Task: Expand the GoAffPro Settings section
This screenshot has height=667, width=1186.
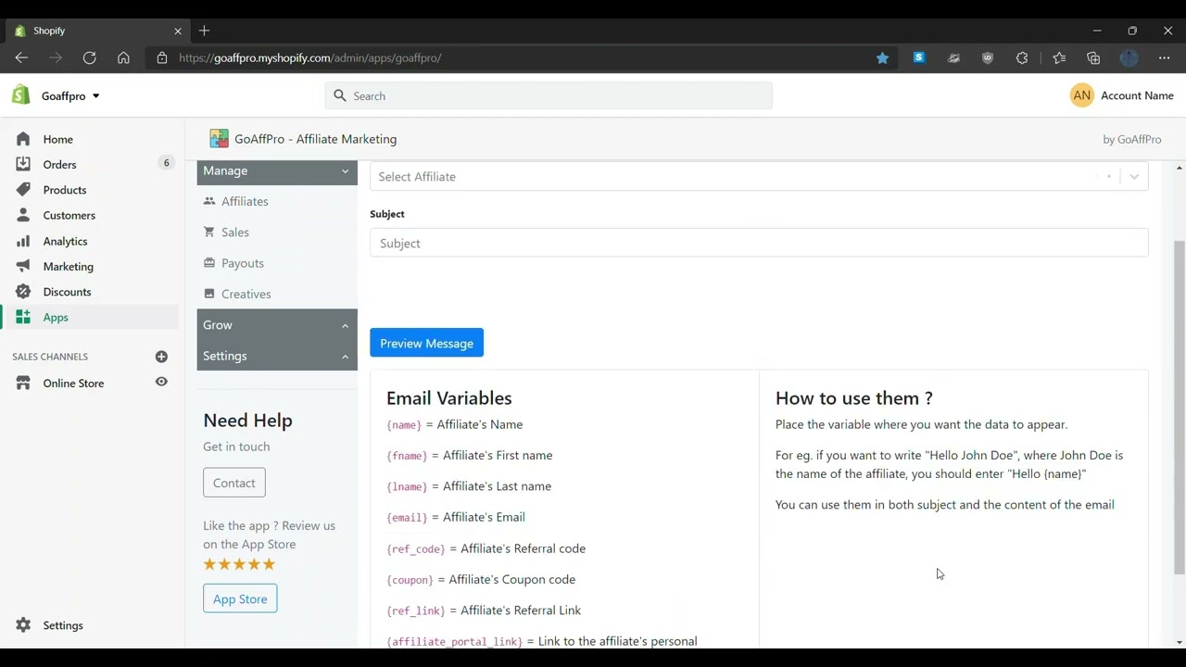Action: point(277,356)
